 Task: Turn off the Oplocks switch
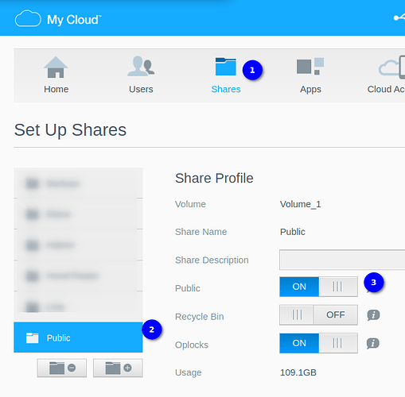[318, 343]
